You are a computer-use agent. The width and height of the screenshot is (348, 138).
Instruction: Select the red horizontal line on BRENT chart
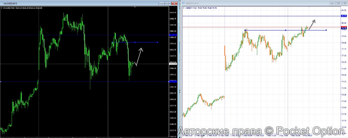(x=261, y=27)
